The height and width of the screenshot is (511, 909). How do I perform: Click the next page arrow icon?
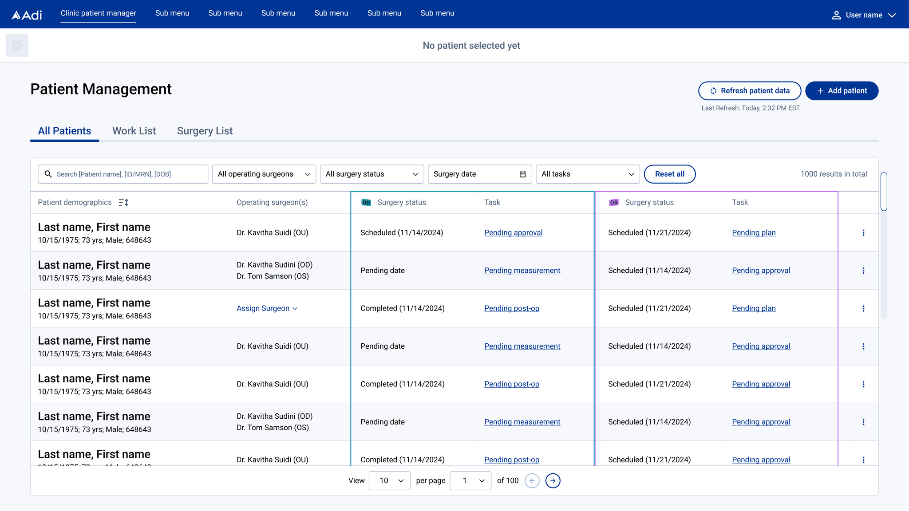coord(553,481)
